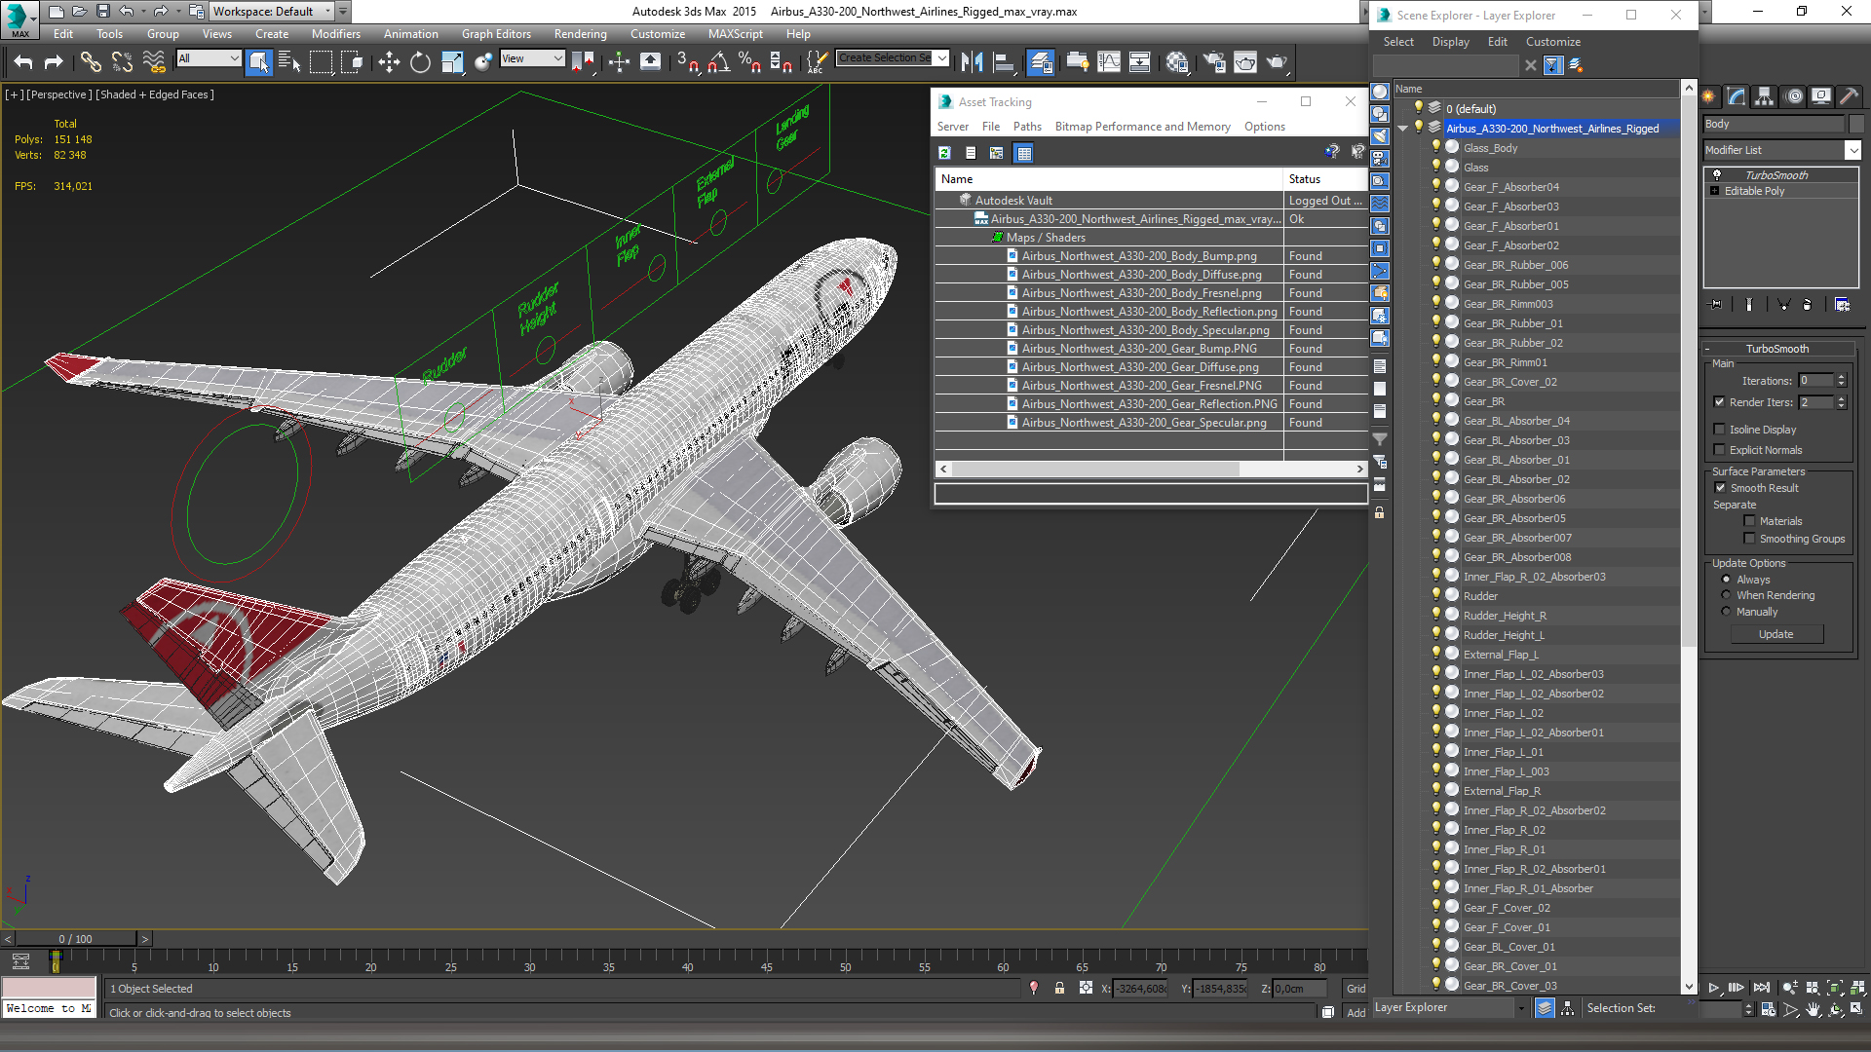
Task: Enable Separate by Smoothing Groups checkbox
Action: [x=1750, y=539]
